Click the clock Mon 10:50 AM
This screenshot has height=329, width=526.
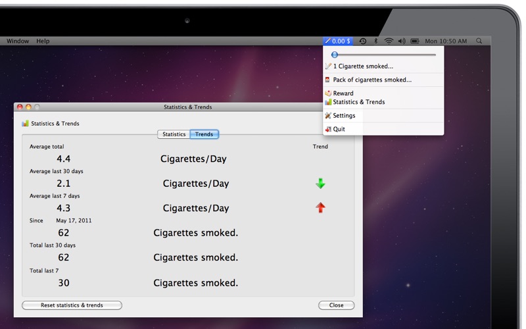[x=446, y=41]
